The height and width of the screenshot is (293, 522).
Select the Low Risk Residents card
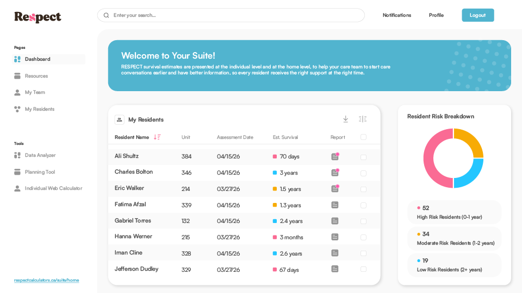[x=455, y=265]
